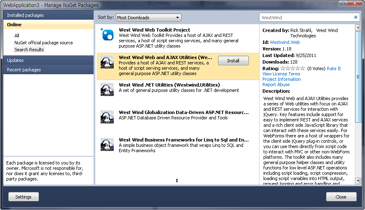Open the Project Information link

point(281,79)
